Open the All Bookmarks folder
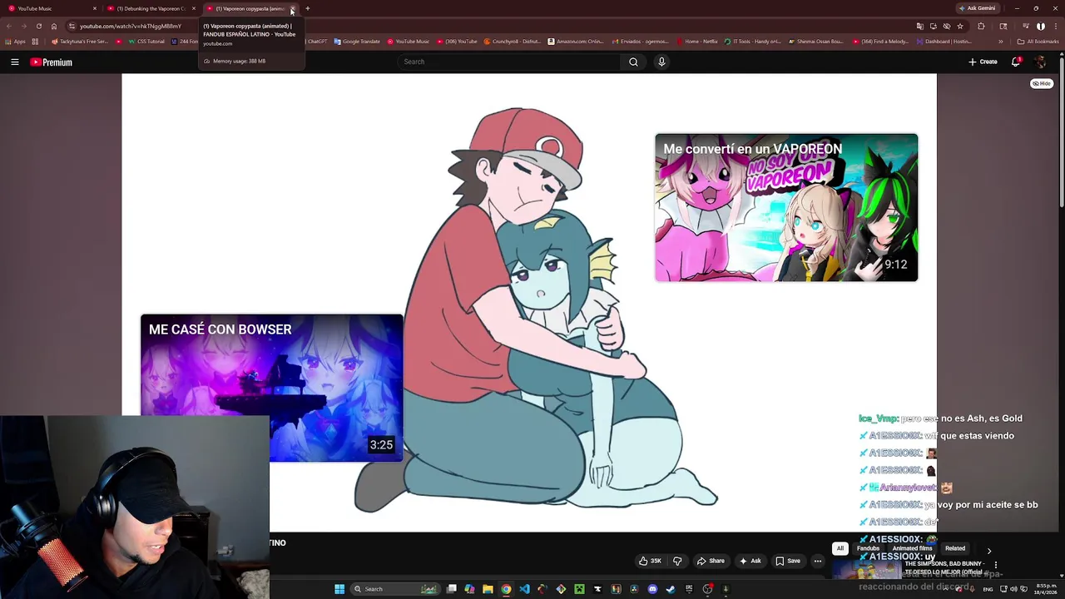1065x599 pixels. (x=1038, y=42)
